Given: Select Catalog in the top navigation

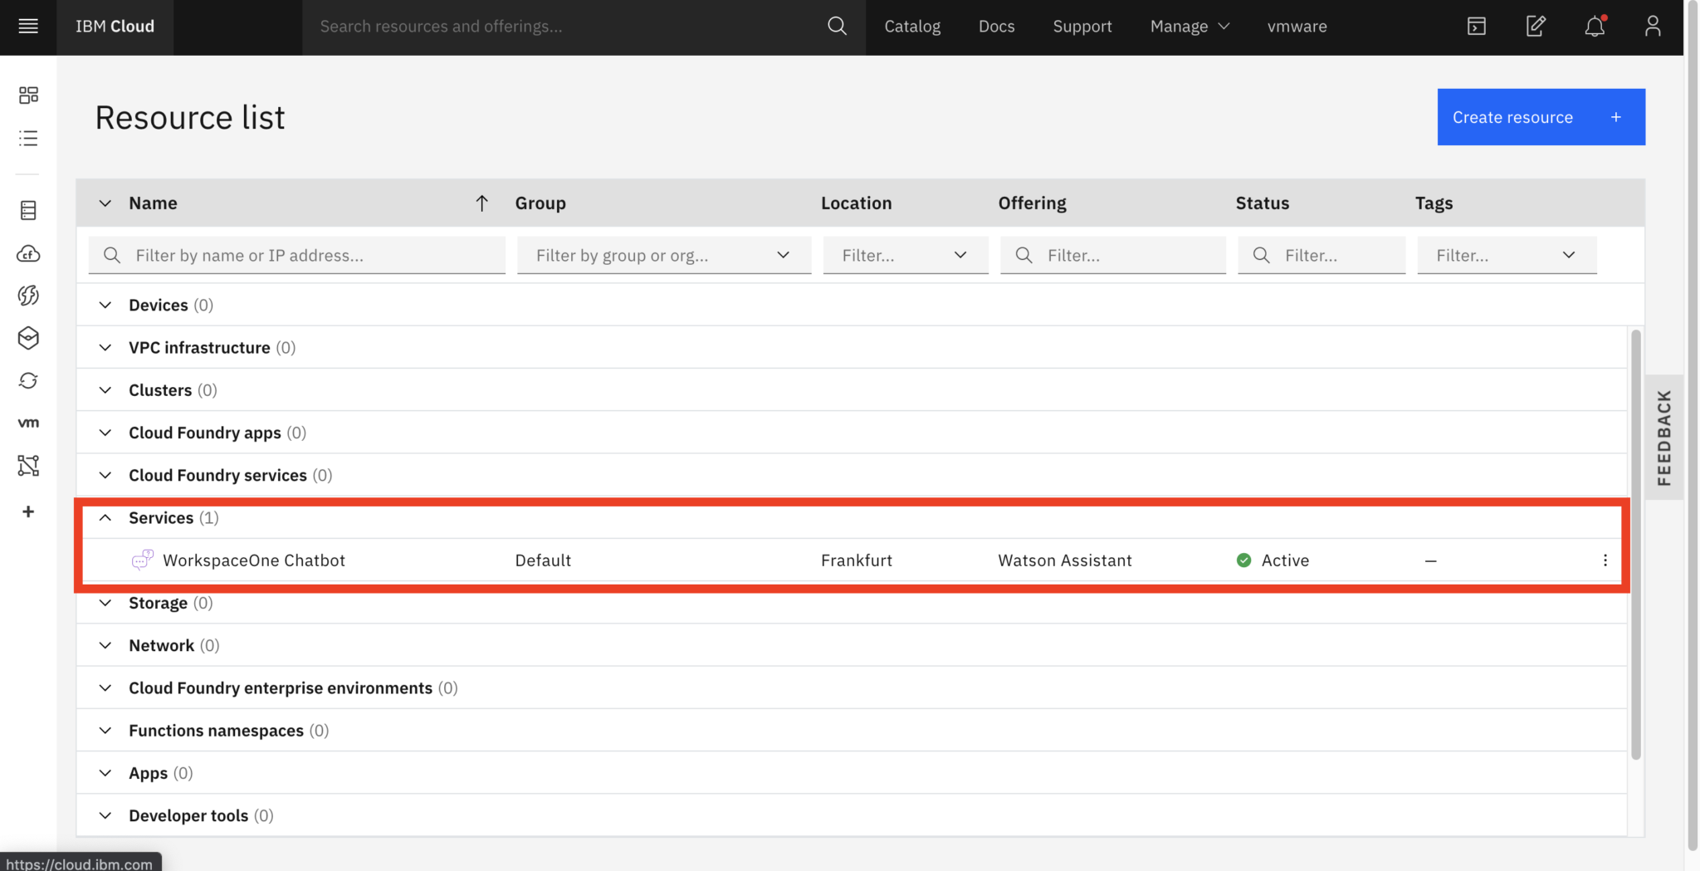Looking at the screenshot, I should pos(911,26).
